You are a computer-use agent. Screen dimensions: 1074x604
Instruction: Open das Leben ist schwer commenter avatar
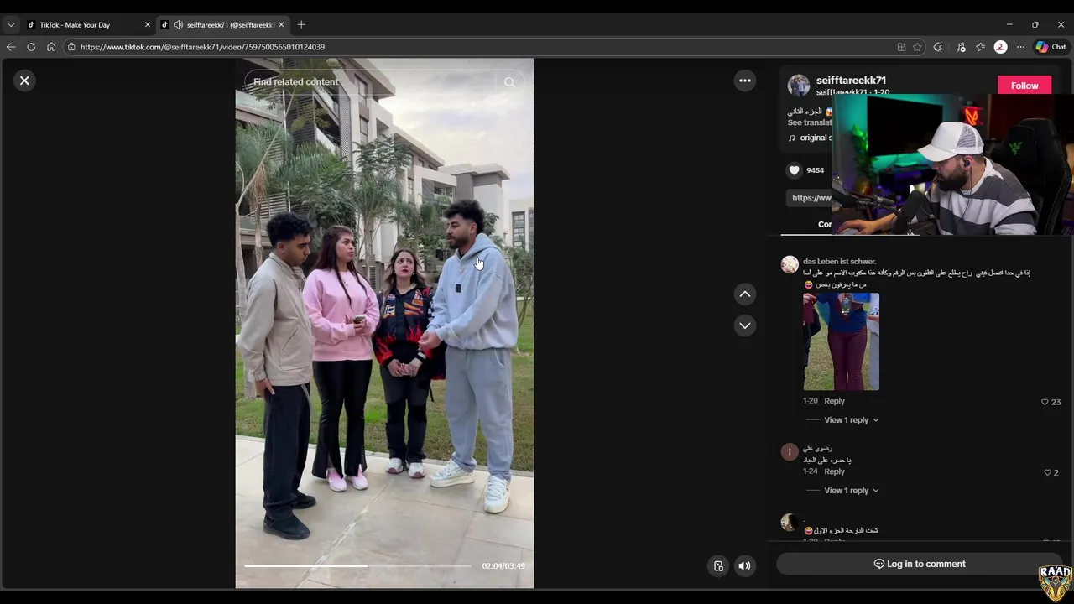(790, 265)
